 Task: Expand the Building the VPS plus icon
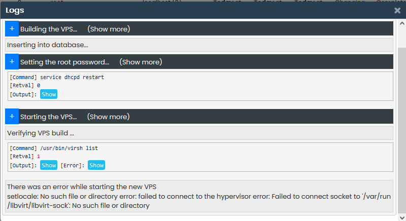point(12,29)
